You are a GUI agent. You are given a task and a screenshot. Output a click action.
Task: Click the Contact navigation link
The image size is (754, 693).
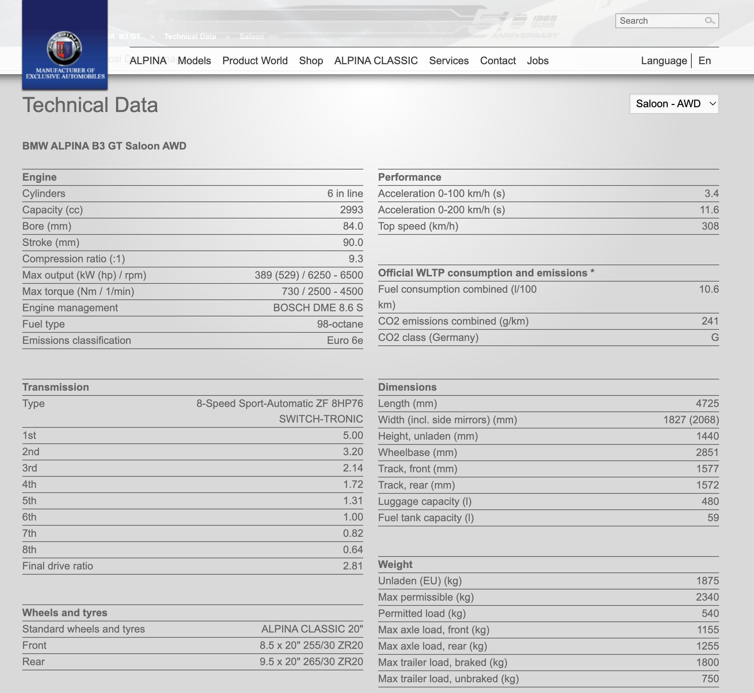[x=498, y=61]
